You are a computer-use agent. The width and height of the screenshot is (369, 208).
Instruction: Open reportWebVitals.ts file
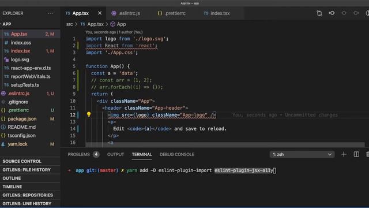click(x=30, y=76)
